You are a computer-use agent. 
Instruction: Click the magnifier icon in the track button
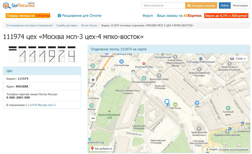click(189, 6)
